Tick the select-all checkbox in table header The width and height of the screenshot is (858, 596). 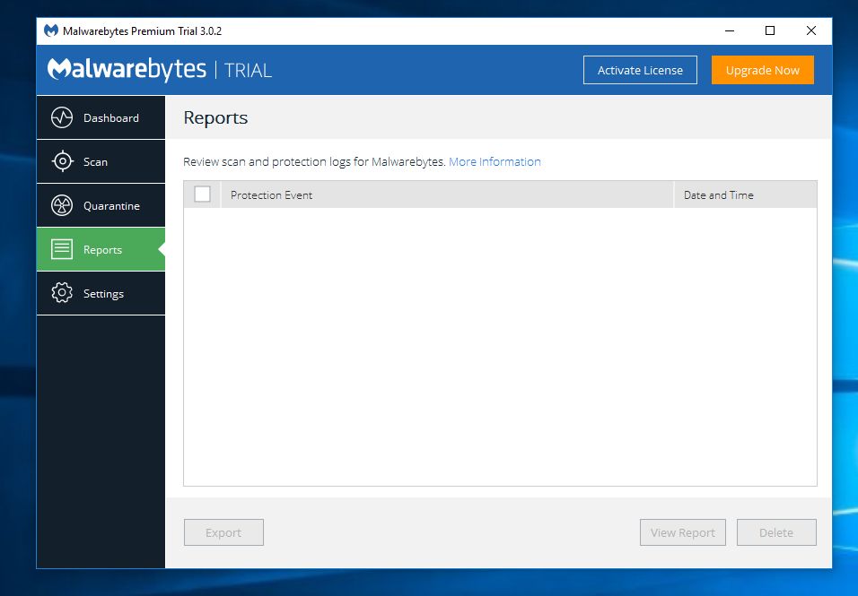coord(203,194)
